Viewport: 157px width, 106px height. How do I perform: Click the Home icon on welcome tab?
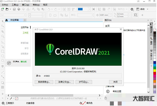7,20
